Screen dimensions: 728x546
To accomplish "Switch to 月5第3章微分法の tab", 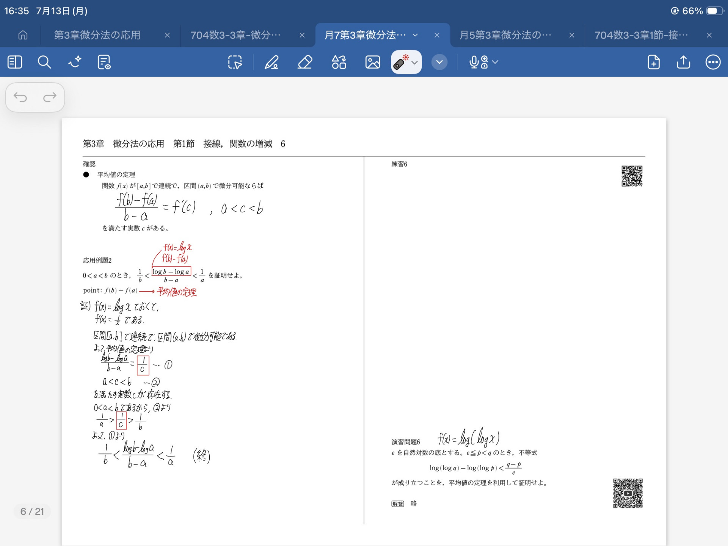I will point(505,35).
